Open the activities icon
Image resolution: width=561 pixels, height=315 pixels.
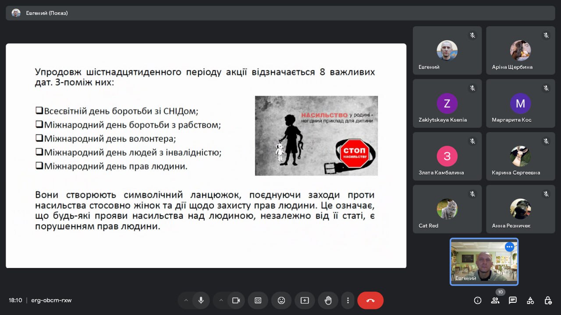click(x=530, y=301)
